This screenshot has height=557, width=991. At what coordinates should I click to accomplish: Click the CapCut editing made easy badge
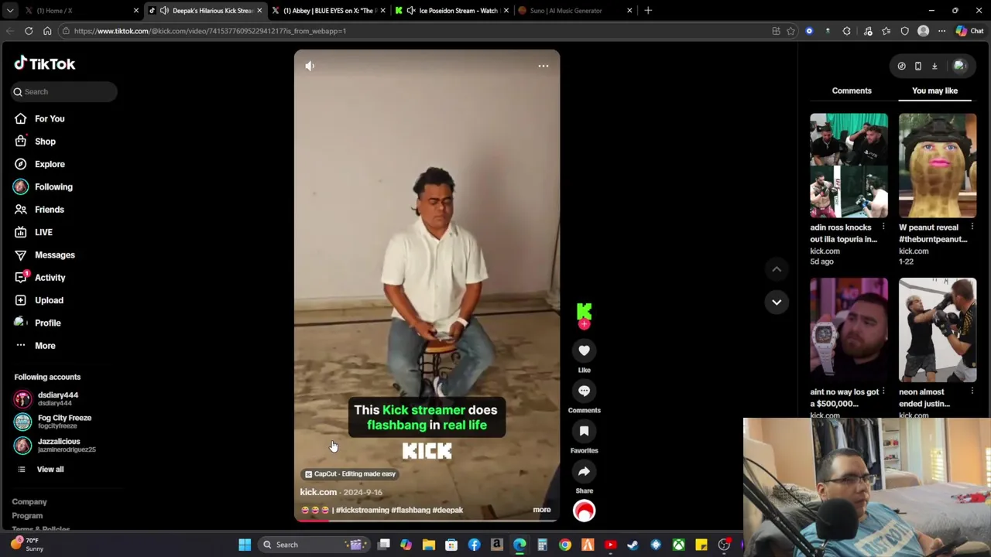[x=351, y=474]
